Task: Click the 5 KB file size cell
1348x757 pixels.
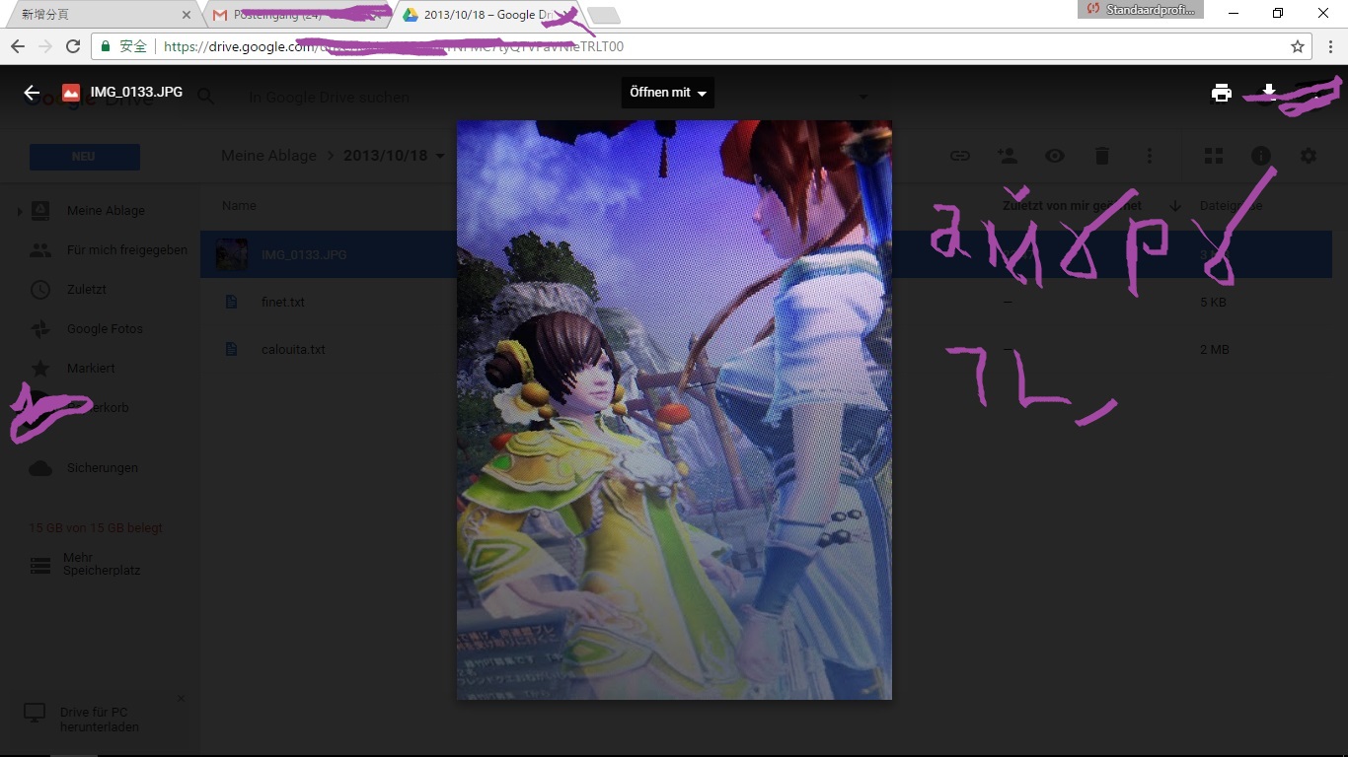Action: click(x=1213, y=303)
